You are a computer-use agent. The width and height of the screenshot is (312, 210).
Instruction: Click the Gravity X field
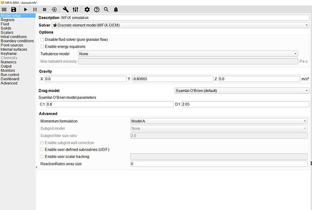tap(85, 79)
